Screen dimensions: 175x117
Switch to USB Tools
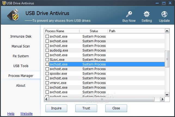(21, 66)
